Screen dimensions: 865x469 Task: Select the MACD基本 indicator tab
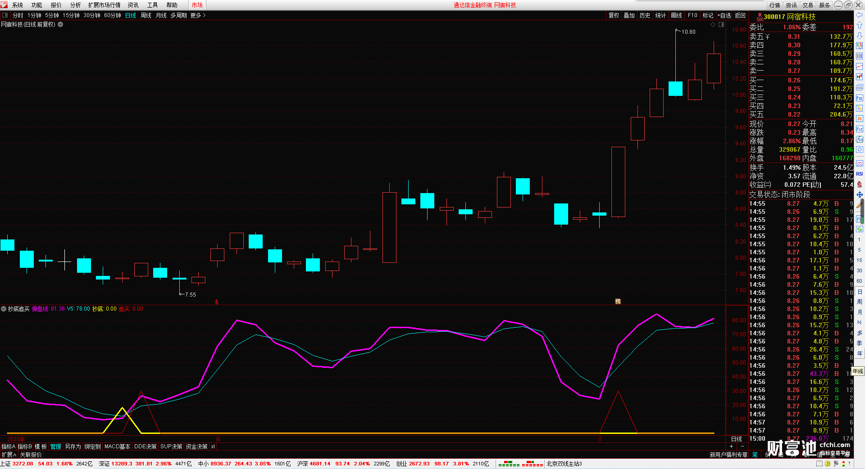(117, 446)
